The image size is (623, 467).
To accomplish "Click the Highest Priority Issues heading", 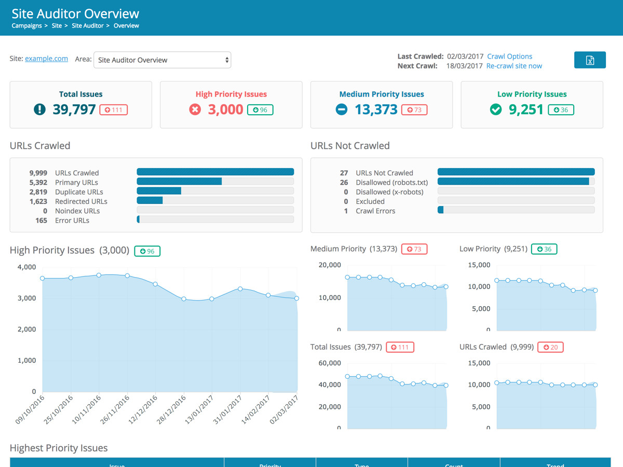I will tap(59, 448).
